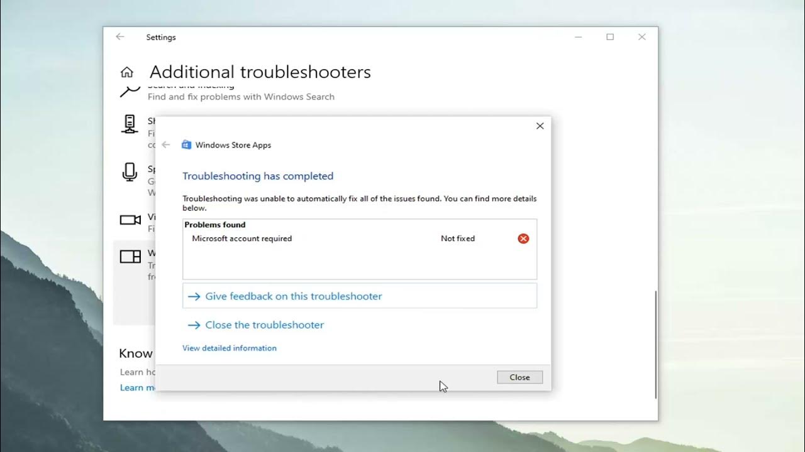Viewport: 805px width, 452px height.
Task: Click the Windows Store Apps troubleshooter icon in Settings
Action: (130, 256)
